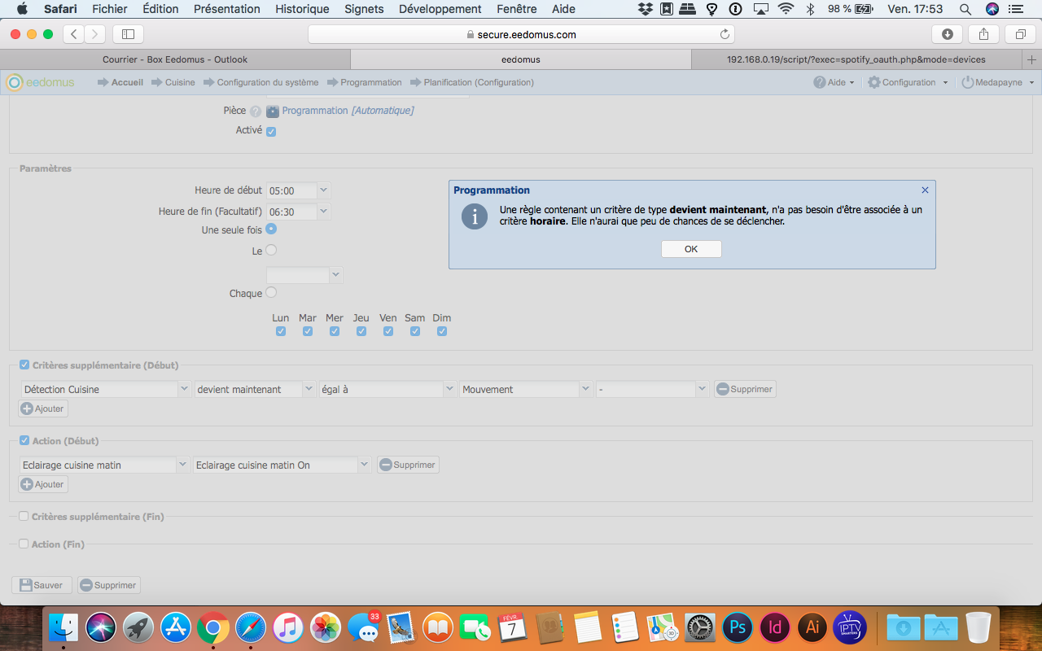The image size is (1042, 651).
Task: Open the égal à dropdown
Action: click(x=449, y=389)
